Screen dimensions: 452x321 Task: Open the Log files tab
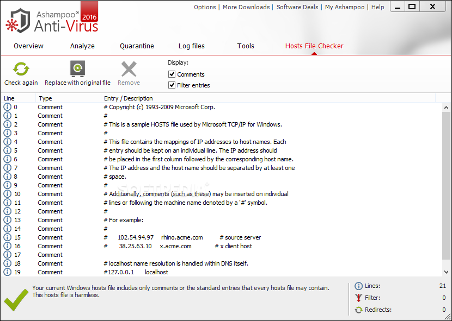[x=192, y=46]
